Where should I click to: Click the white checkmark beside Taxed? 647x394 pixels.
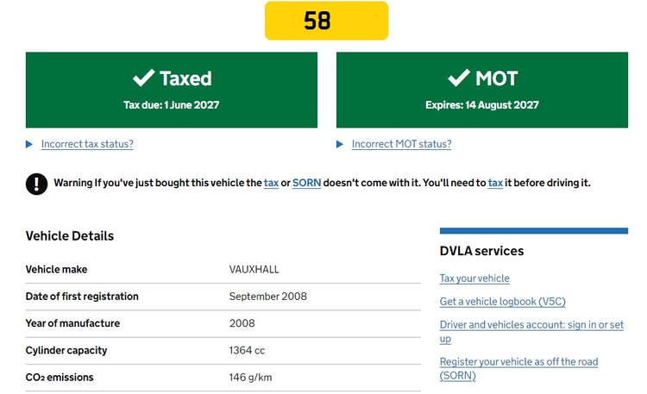[x=143, y=78]
